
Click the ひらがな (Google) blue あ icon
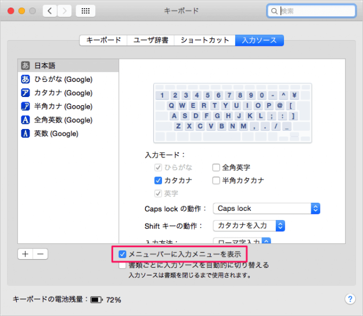coord(26,79)
